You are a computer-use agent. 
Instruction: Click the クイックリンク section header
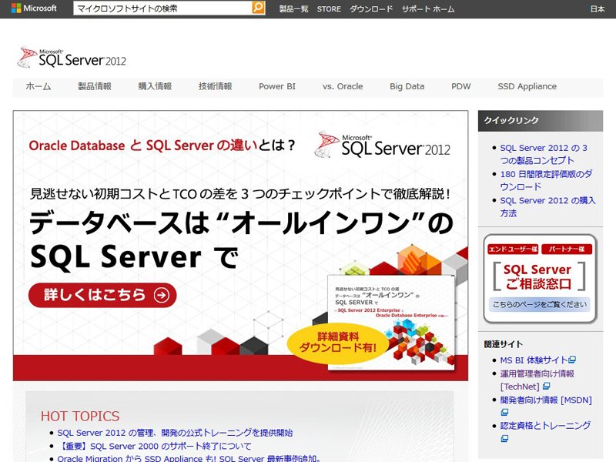541,121
